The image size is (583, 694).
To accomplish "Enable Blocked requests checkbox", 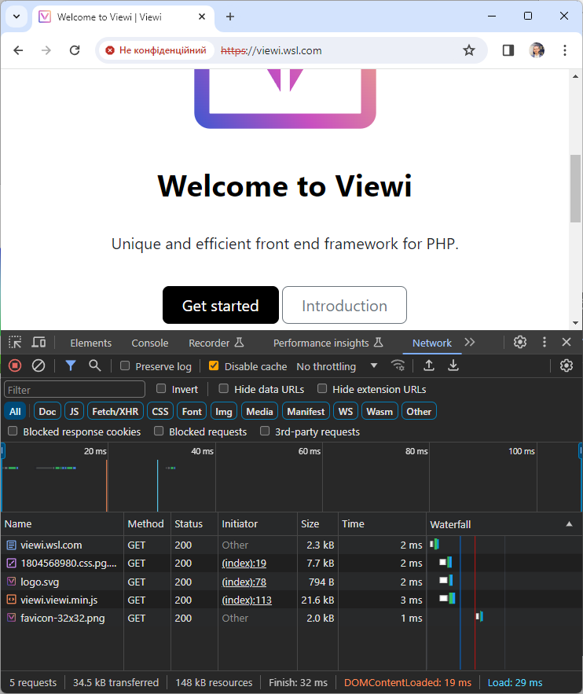I will coord(159,431).
